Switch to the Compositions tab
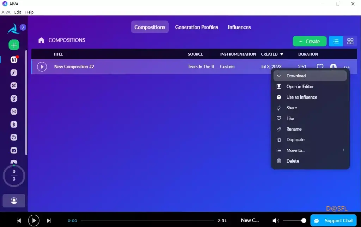 [x=149, y=27]
